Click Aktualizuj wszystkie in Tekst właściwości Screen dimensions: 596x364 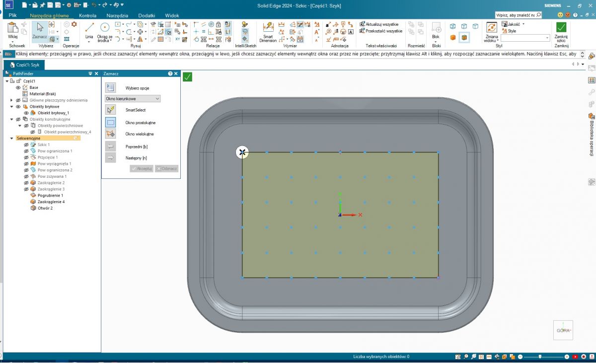(x=379, y=24)
